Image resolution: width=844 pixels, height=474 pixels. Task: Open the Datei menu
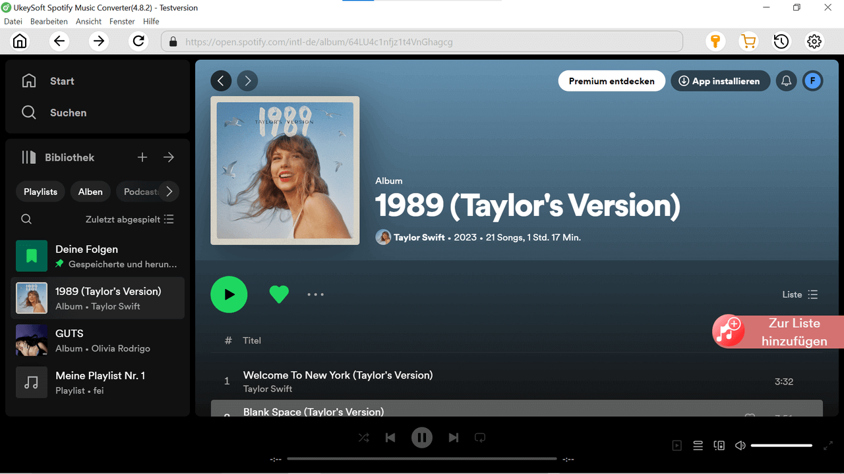(x=13, y=22)
